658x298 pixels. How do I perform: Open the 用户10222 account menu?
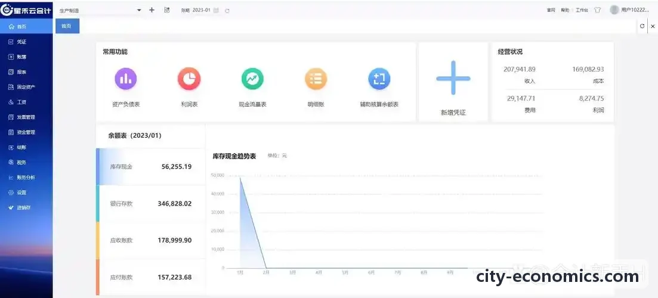(x=629, y=10)
